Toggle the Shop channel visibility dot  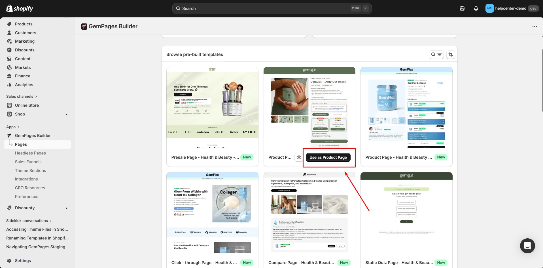tap(66, 114)
